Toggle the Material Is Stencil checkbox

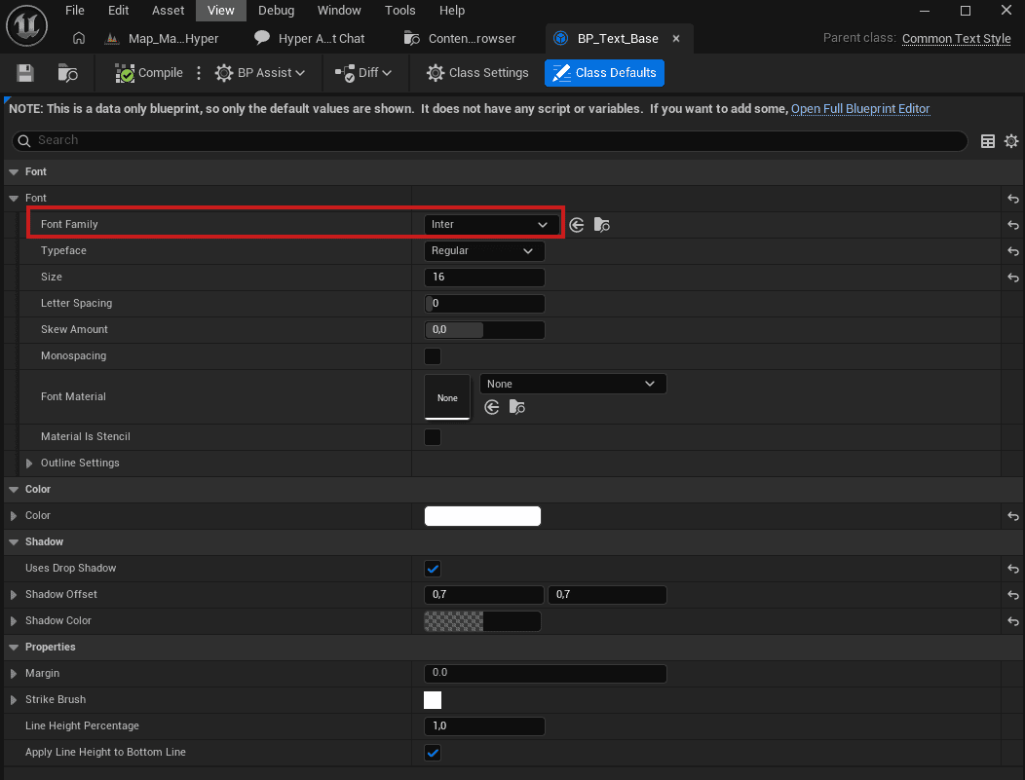point(432,437)
